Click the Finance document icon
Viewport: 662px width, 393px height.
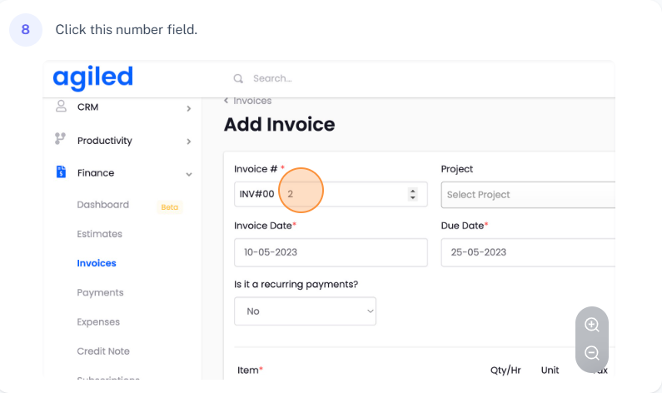pyautogui.click(x=61, y=172)
